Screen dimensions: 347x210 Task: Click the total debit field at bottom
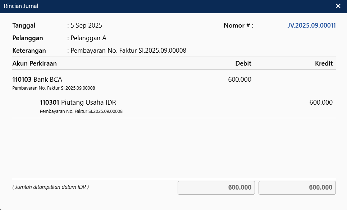tap(216, 188)
